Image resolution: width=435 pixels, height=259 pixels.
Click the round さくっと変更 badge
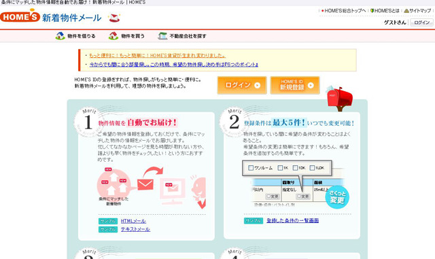[337, 197]
